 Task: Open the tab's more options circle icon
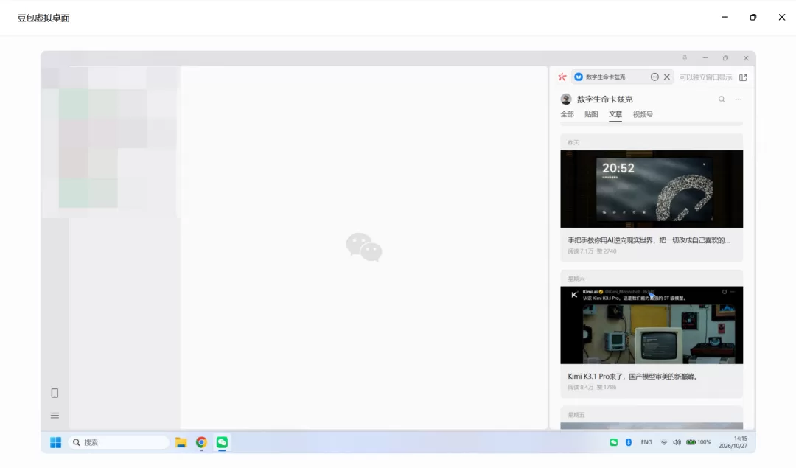654,77
